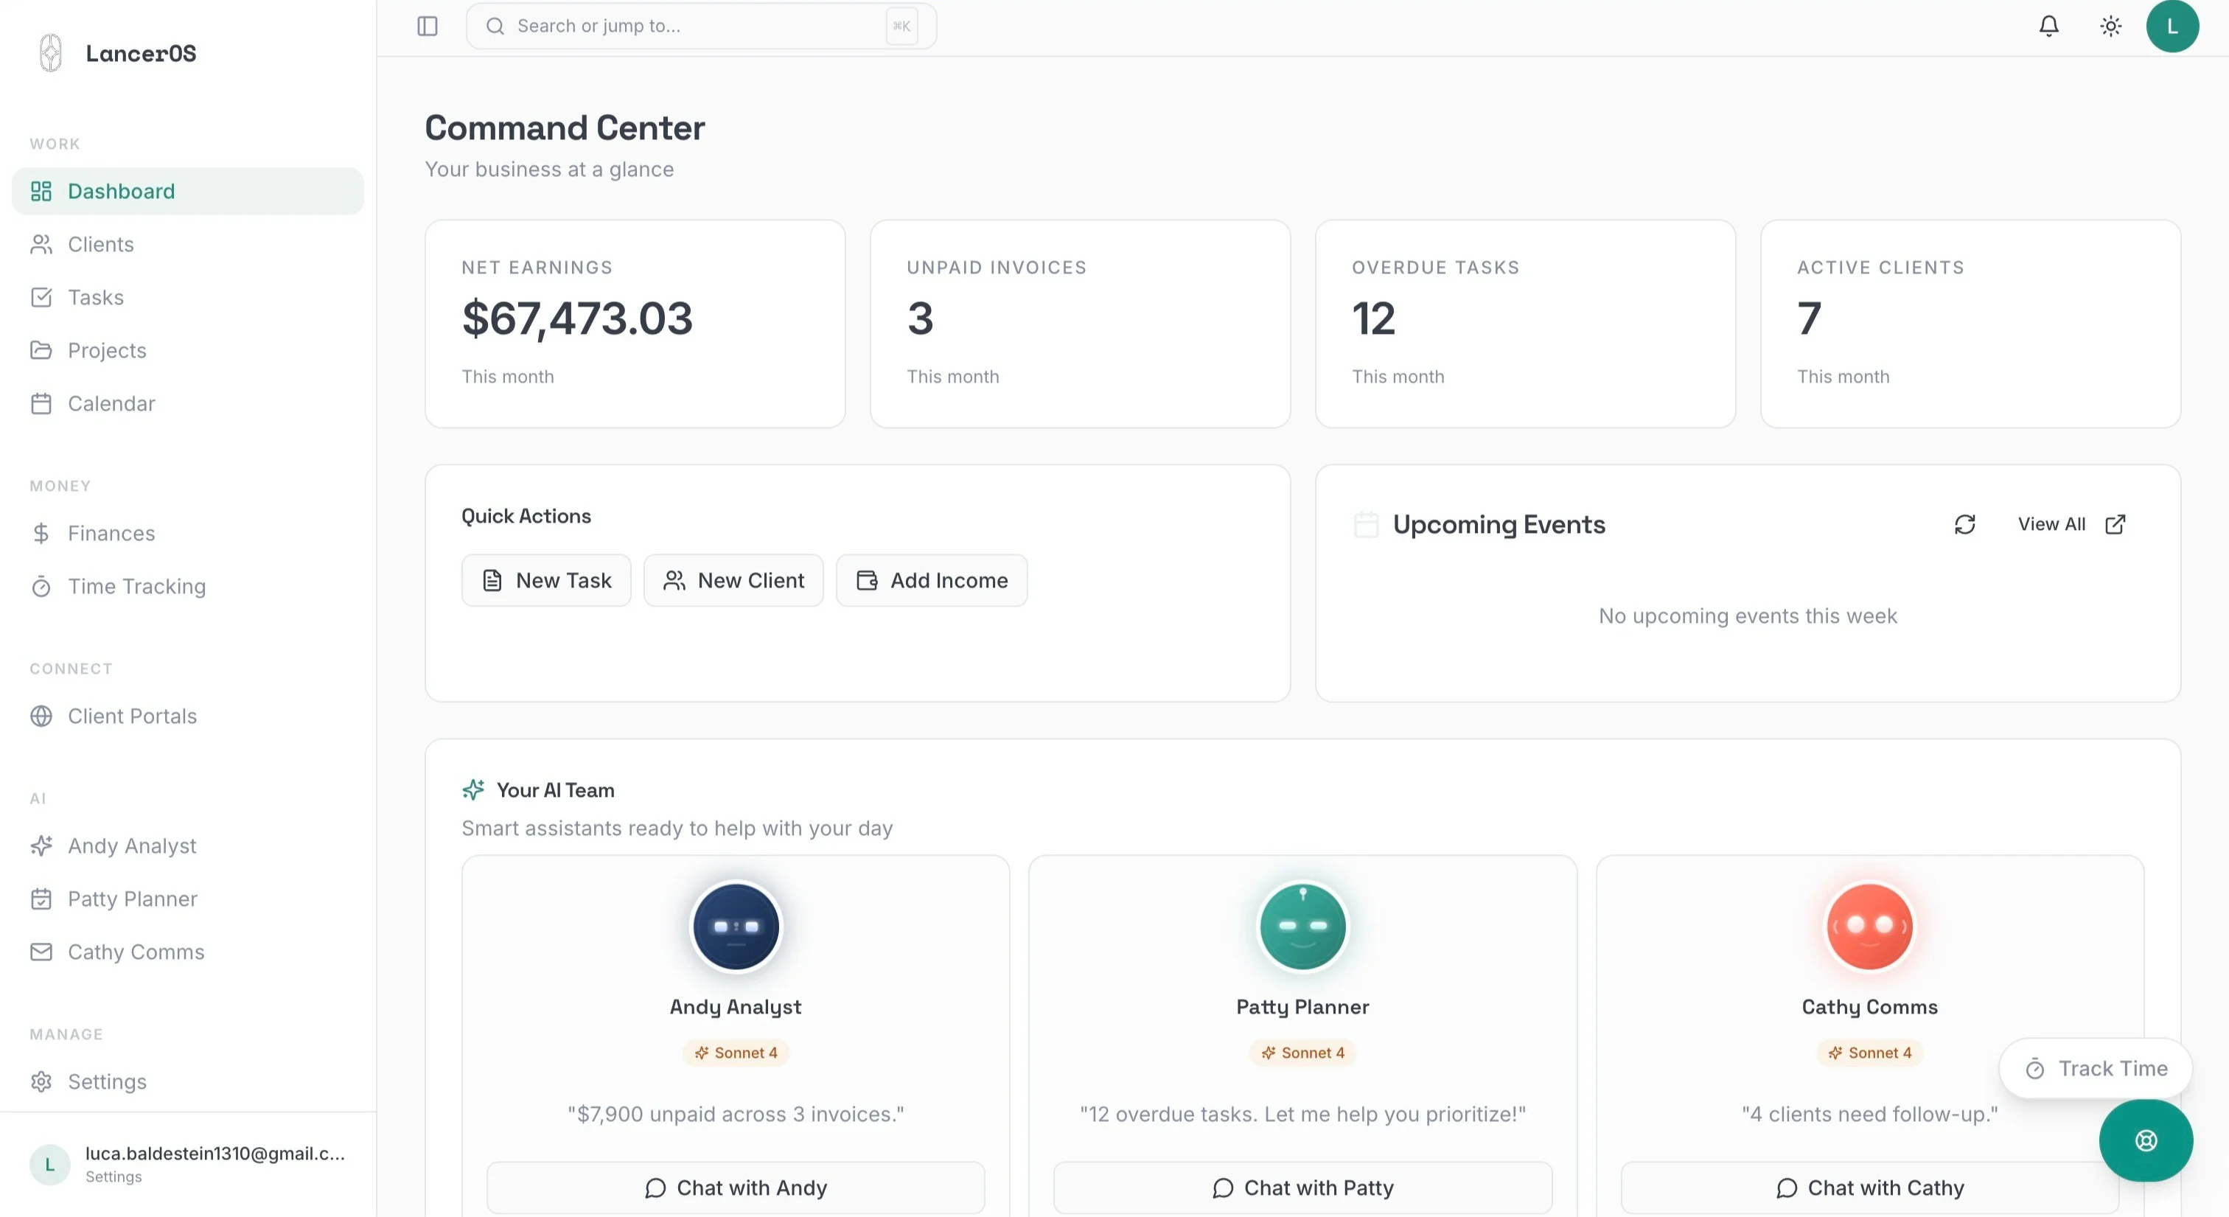2229x1217 pixels.
Task: Go to Time Tracking page
Action: coord(136,586)
